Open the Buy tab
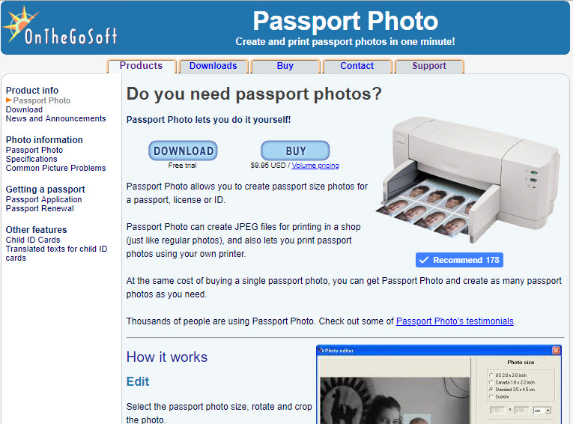 click(x=285, y=66)
